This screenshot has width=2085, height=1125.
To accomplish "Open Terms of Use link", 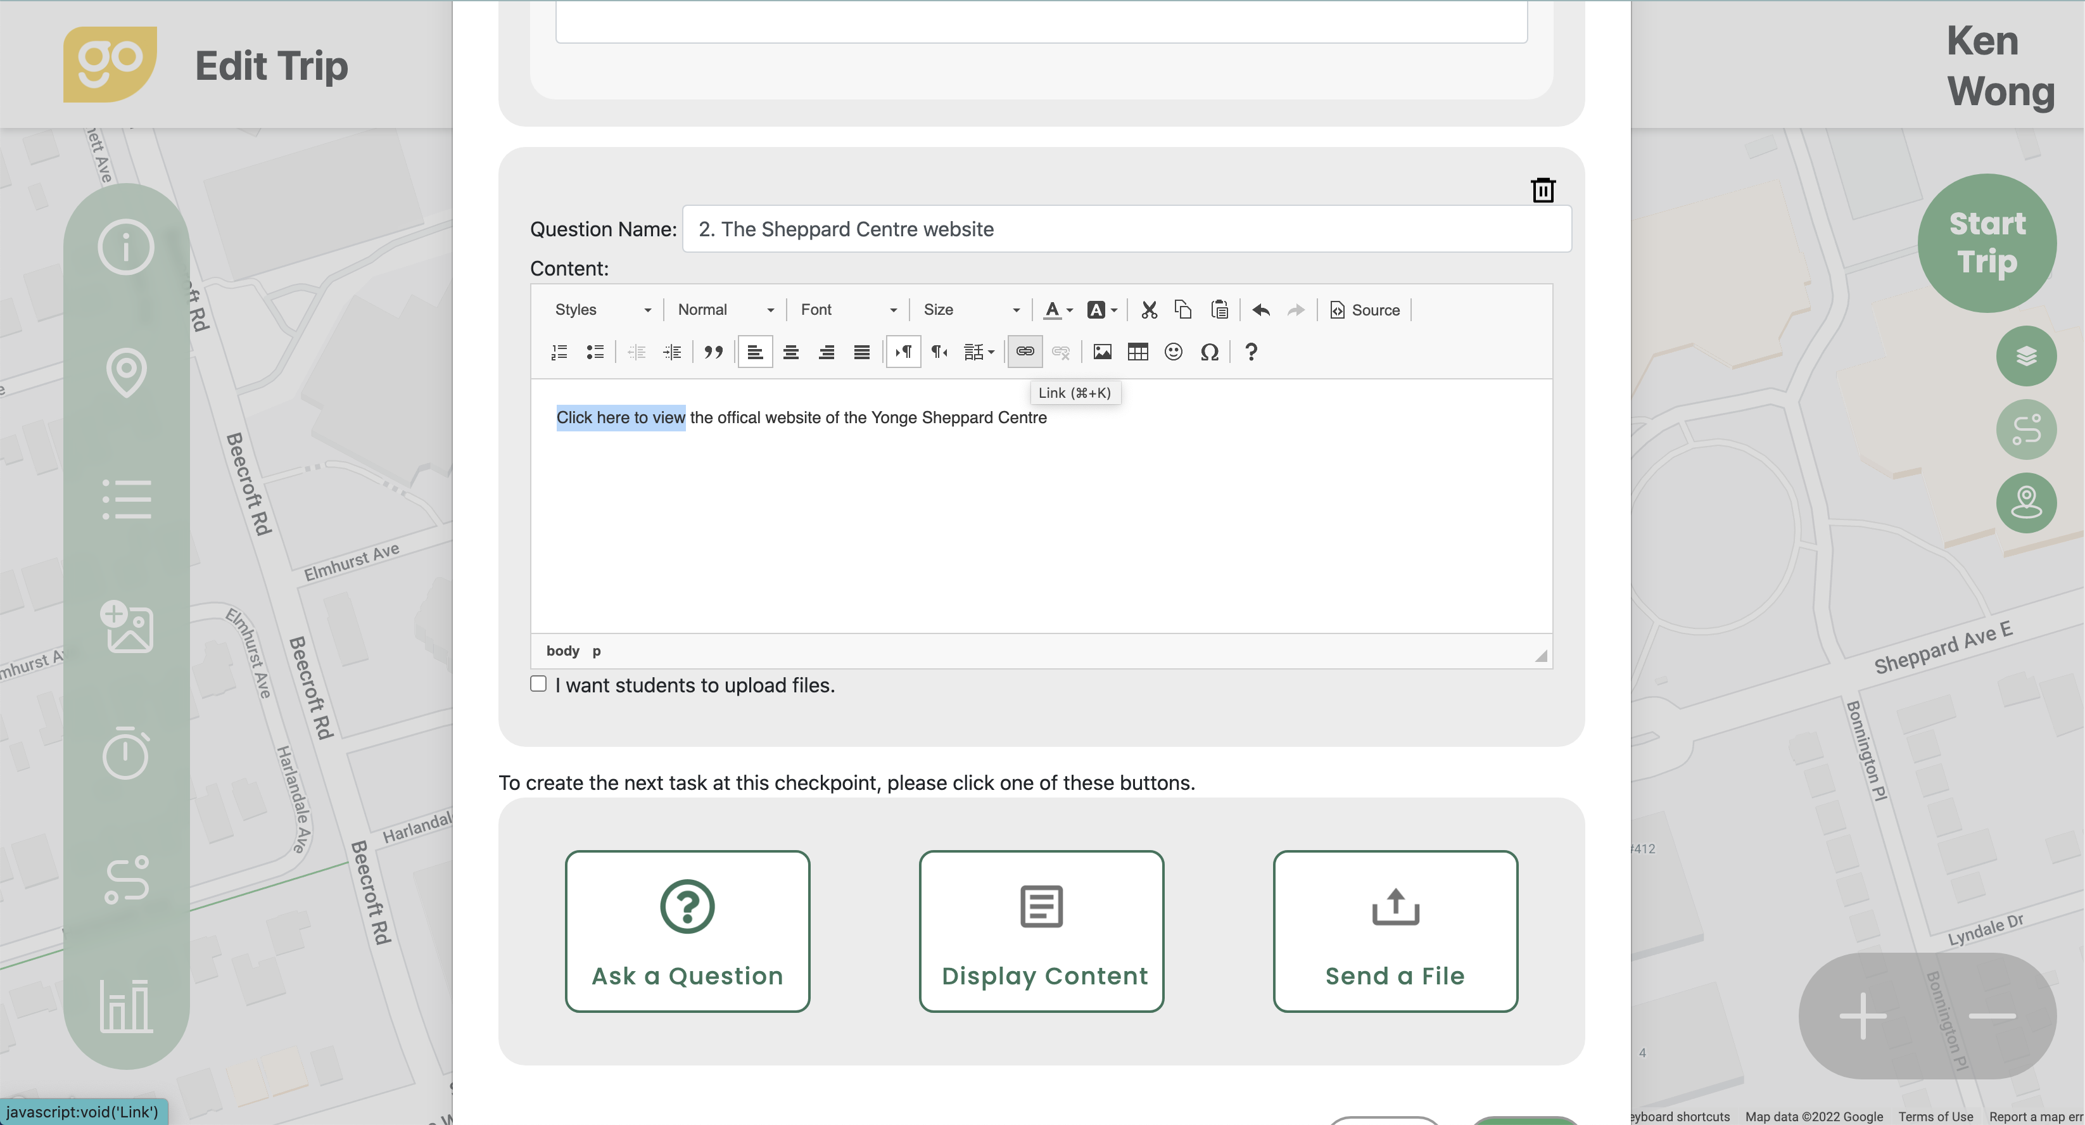I will coord(1936,1116).
